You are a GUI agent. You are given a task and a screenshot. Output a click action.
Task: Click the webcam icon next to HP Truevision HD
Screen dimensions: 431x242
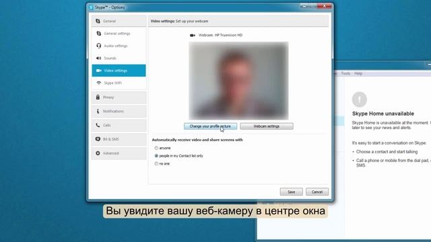point(193,35)
